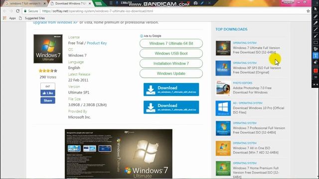Select the eraser drawing tool
Screen dimensions: 319x179
(316, 62)
